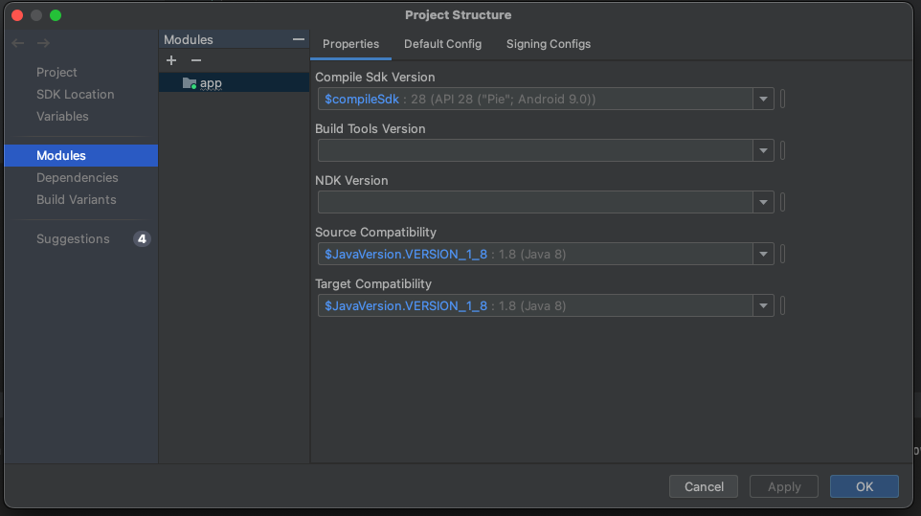Expand the Source Compatibility dropdown
Viewport: 921px width, 516px height.
click(763, 254)
